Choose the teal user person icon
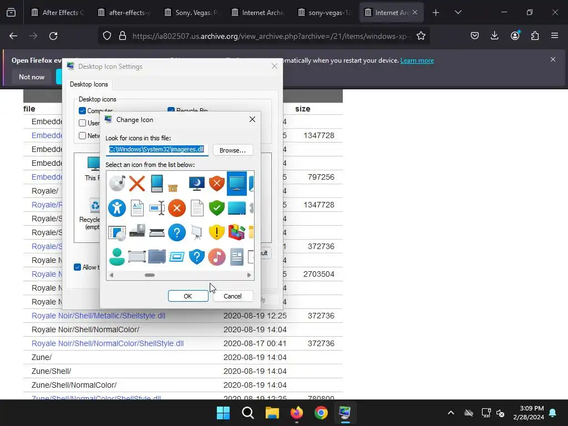The width and height of the screenshot is (568, 426). pos(117,257)
